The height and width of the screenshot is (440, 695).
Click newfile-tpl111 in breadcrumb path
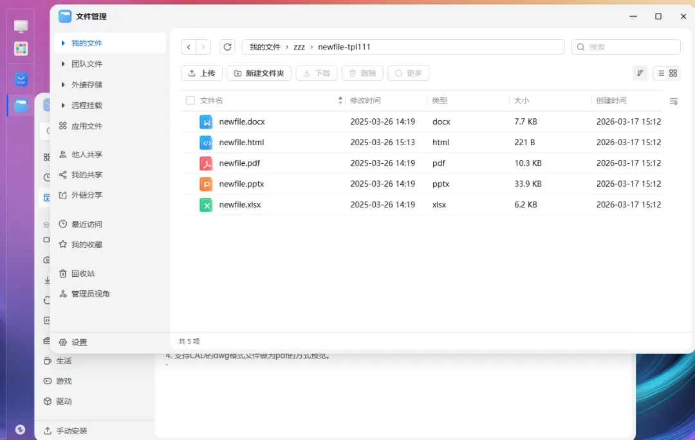pos(344,47)
